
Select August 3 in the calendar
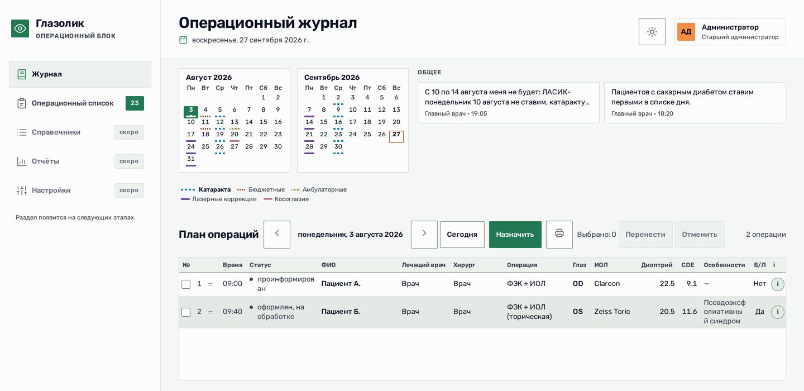coord(191,111)
